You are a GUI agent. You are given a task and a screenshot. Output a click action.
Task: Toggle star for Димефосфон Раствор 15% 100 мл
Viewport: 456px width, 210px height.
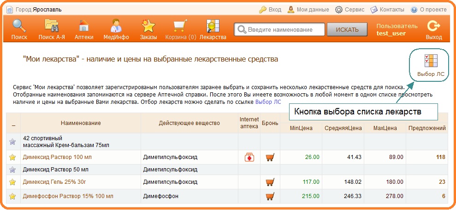pos(13,196)
